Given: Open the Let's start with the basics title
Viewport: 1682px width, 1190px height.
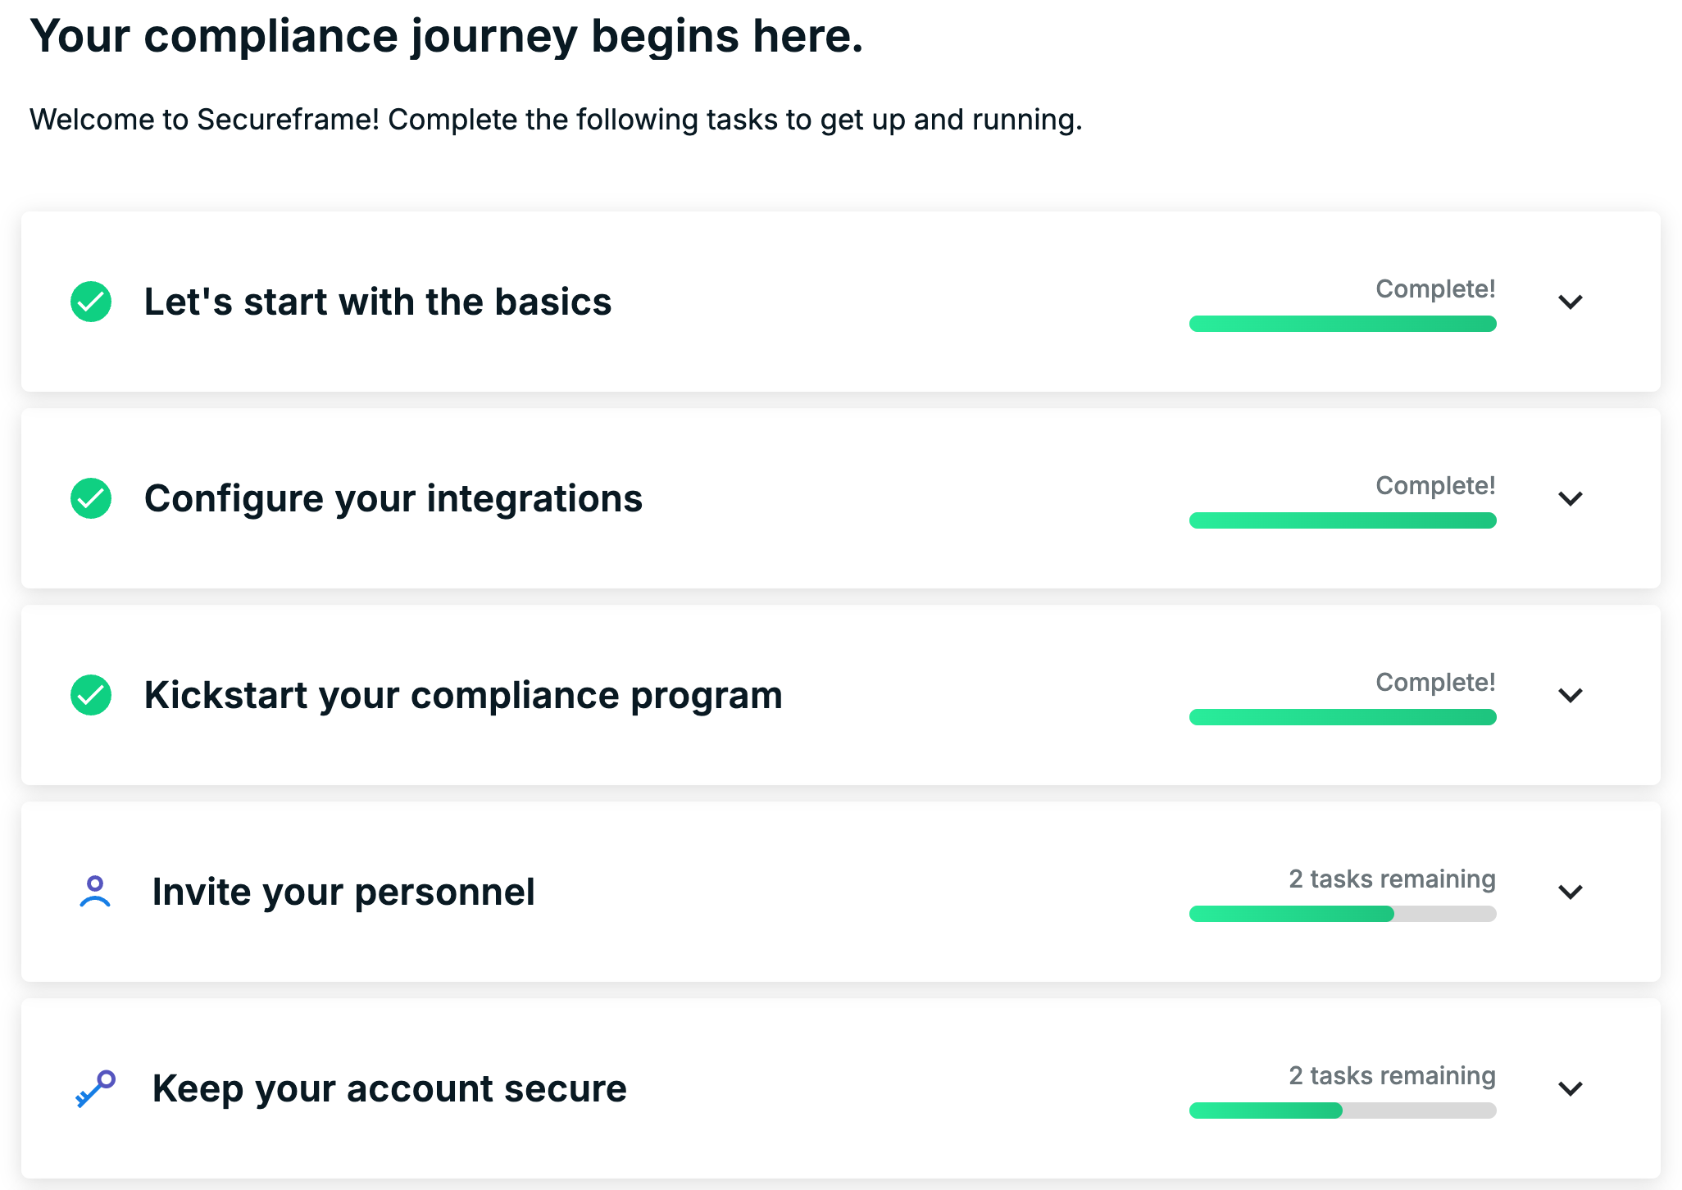Looking at the screenshot, I should tap(378, 302).
